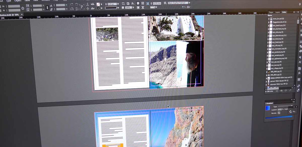Select the icon_food.png link row
Image resolution: width=302 pixels, height=147 pixels.
282,39
